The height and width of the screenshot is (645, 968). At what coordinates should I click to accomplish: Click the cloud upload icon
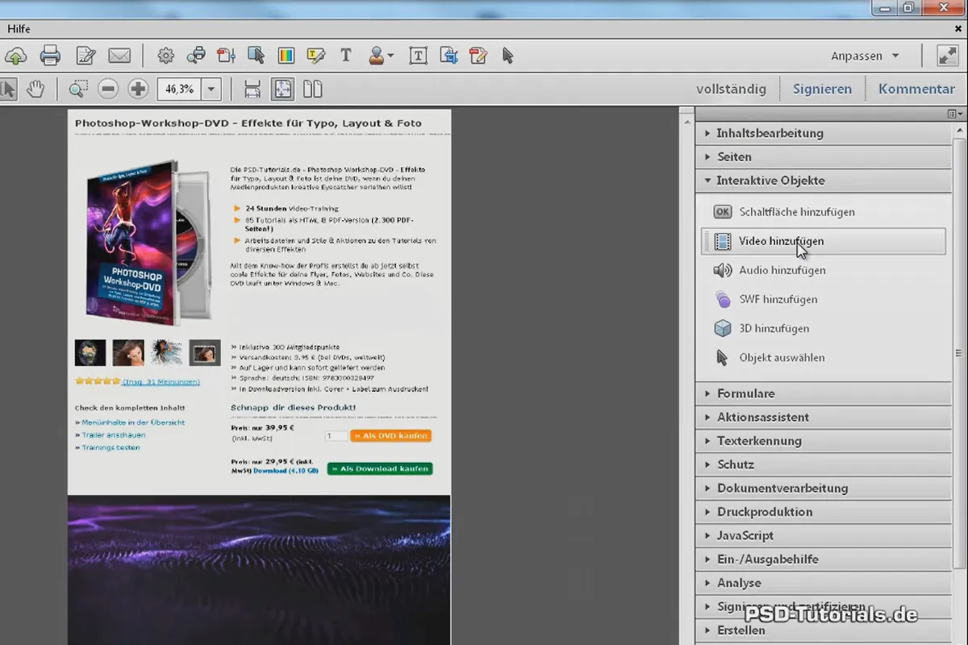[x=15, y=56]
